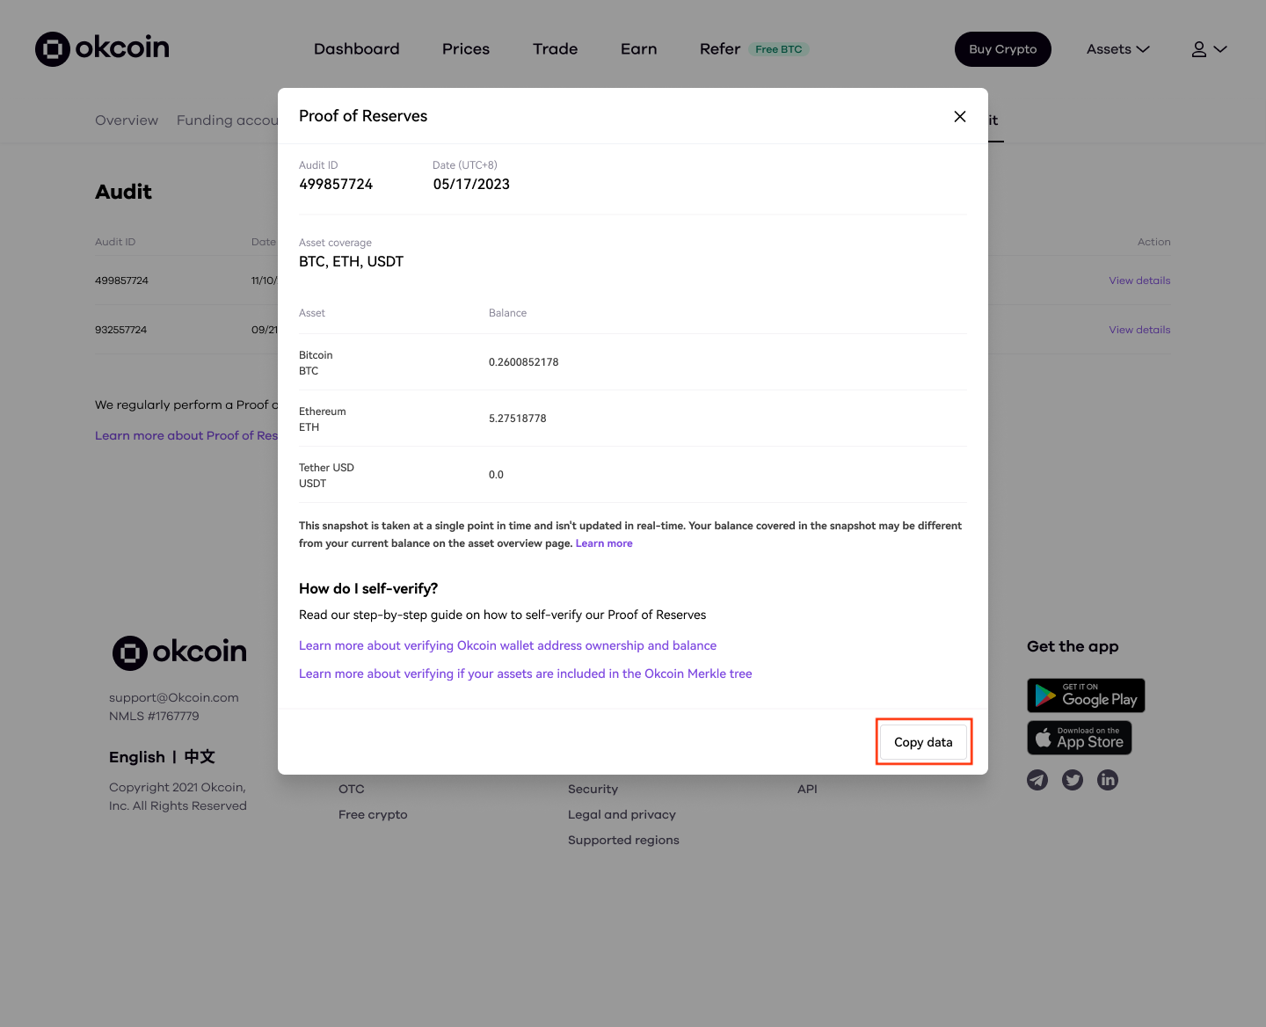Image resolution: width=1266 pixels, height=1027 pixels.
Task: Open link about Okcoin Merkle tree verification
Action: tap(526, 674)
